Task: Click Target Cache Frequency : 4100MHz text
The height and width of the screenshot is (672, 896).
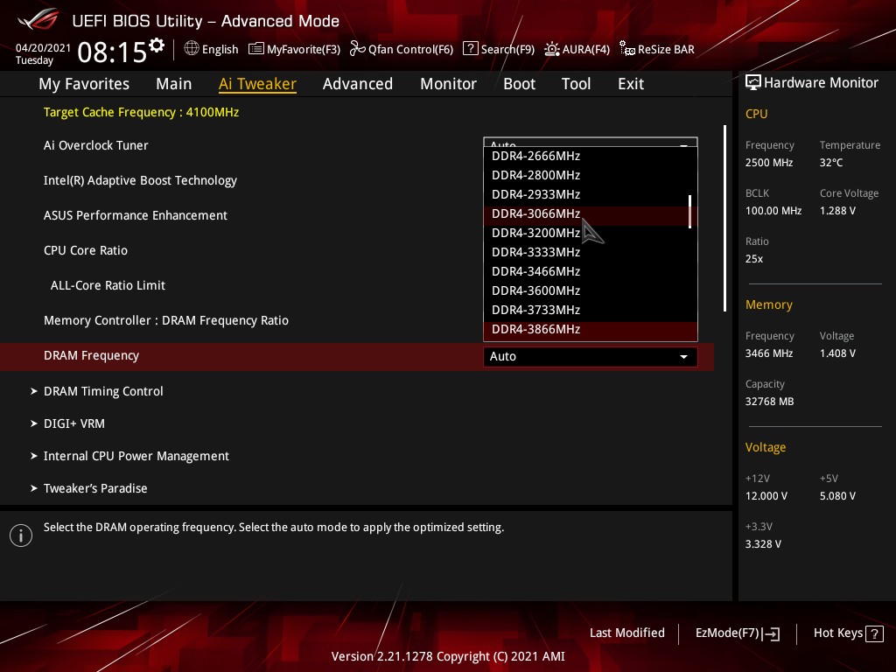Action: [141, 112]
